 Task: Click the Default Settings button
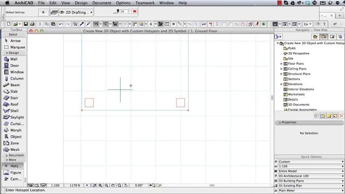[x=15, y=12]
